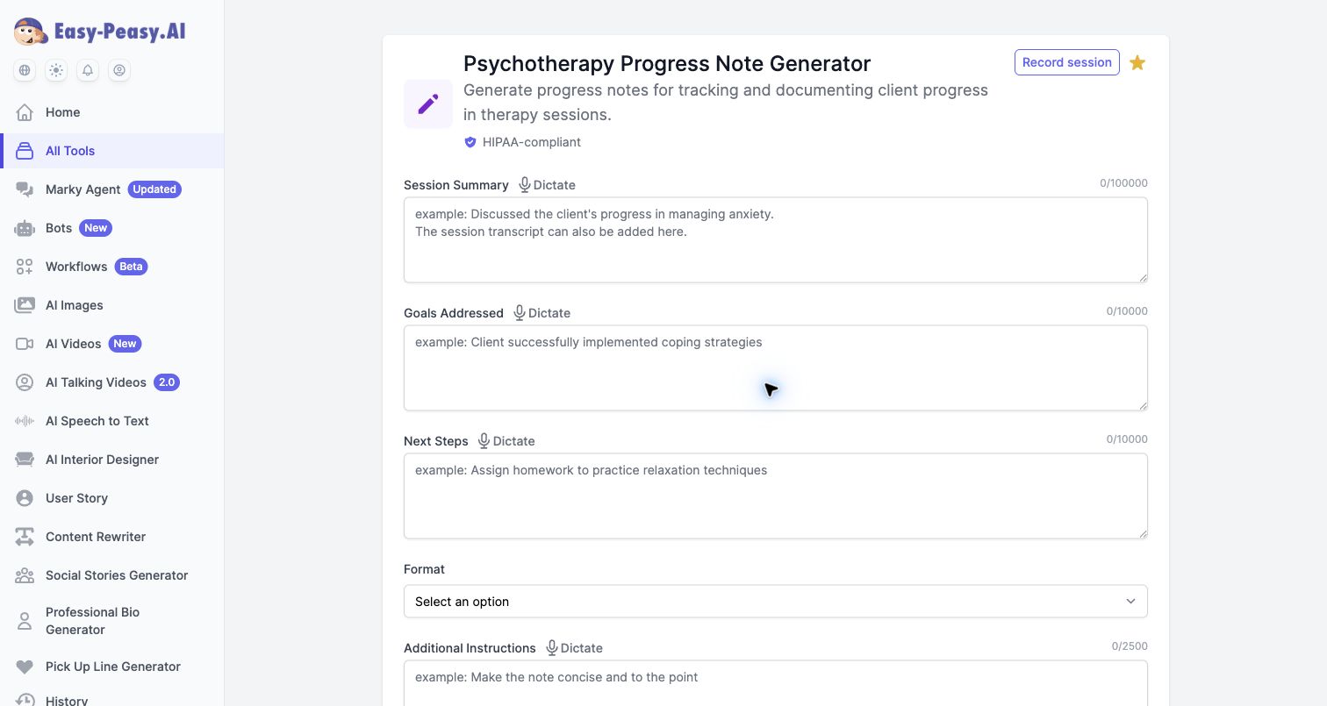
Task: Click the AI Interior Designer sofa icon
Action: click(25, 460)
